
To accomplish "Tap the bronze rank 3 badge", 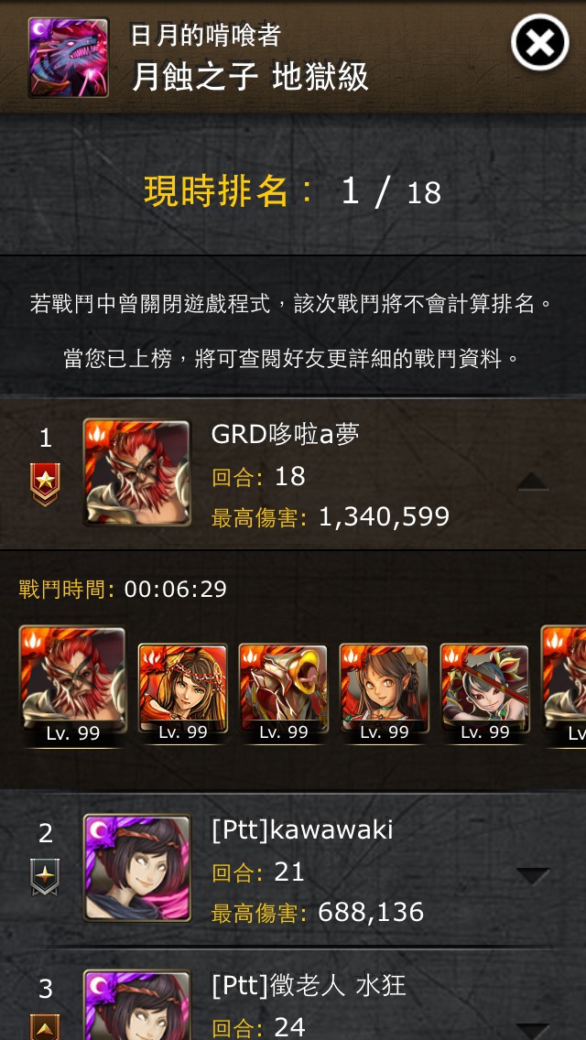I will 45,1027.
